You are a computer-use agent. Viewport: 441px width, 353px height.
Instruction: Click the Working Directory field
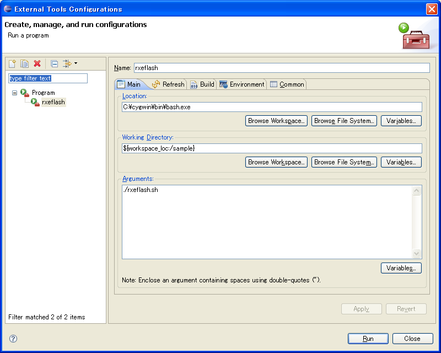coord(272,148)
